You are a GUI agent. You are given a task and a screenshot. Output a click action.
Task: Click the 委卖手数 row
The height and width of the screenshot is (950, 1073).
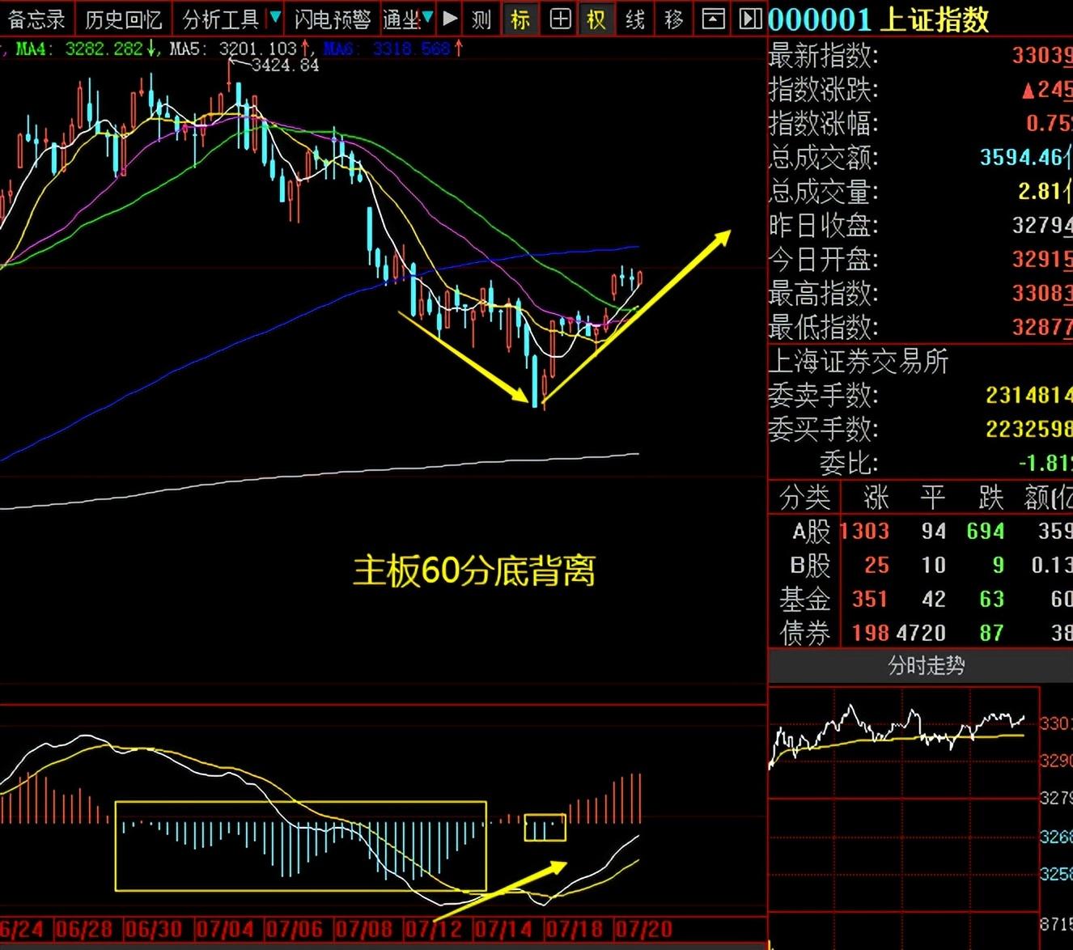pos(920,396)
